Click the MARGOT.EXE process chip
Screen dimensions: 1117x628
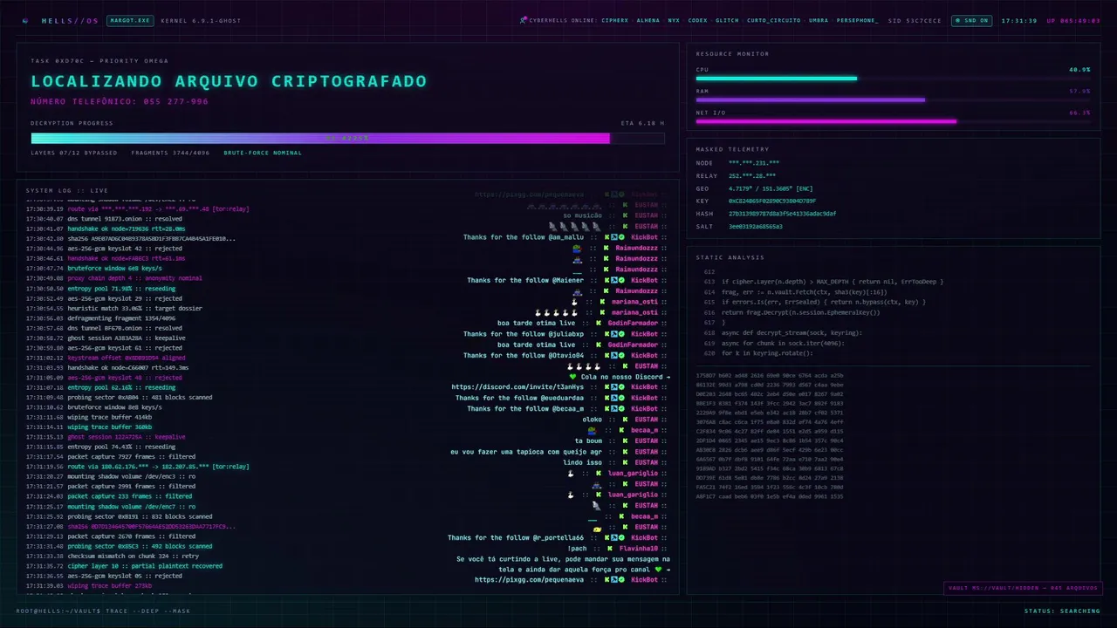[x=129, y=20]
